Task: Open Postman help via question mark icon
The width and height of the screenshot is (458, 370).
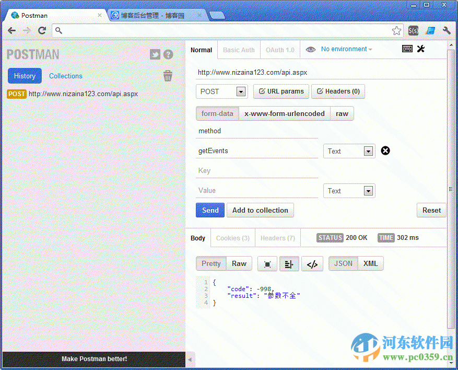Action: [168, 54]
